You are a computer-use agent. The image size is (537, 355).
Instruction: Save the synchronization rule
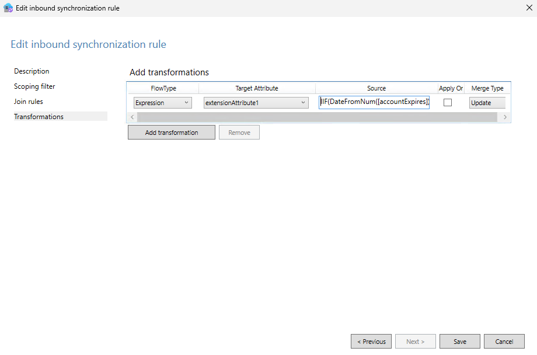(x=459, y=341)
